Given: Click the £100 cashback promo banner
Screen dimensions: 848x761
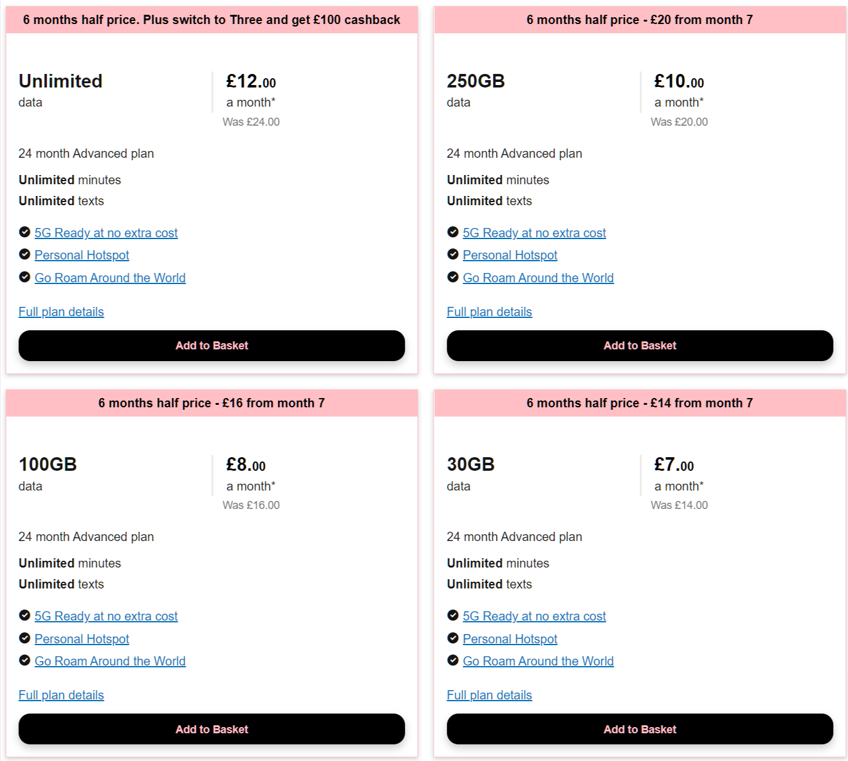Looking at the screenshot, I should [x=211, y=20].
